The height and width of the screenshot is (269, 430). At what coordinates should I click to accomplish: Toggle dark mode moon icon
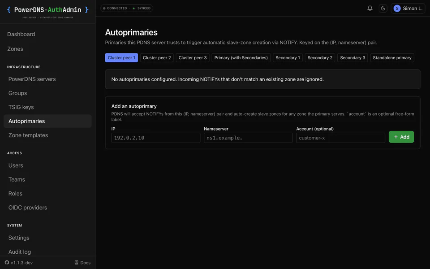click(x=383, y=8)
